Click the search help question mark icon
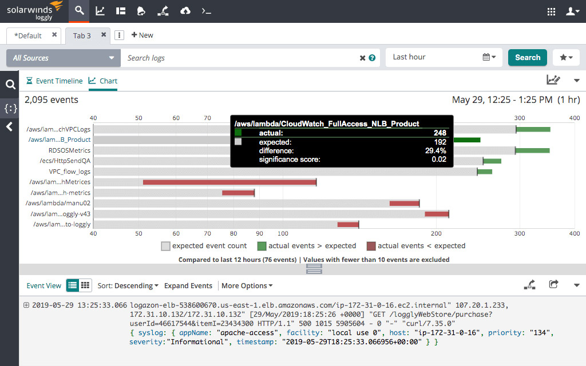This screenshot has height=366, width=586. click(x=372, y=58)
